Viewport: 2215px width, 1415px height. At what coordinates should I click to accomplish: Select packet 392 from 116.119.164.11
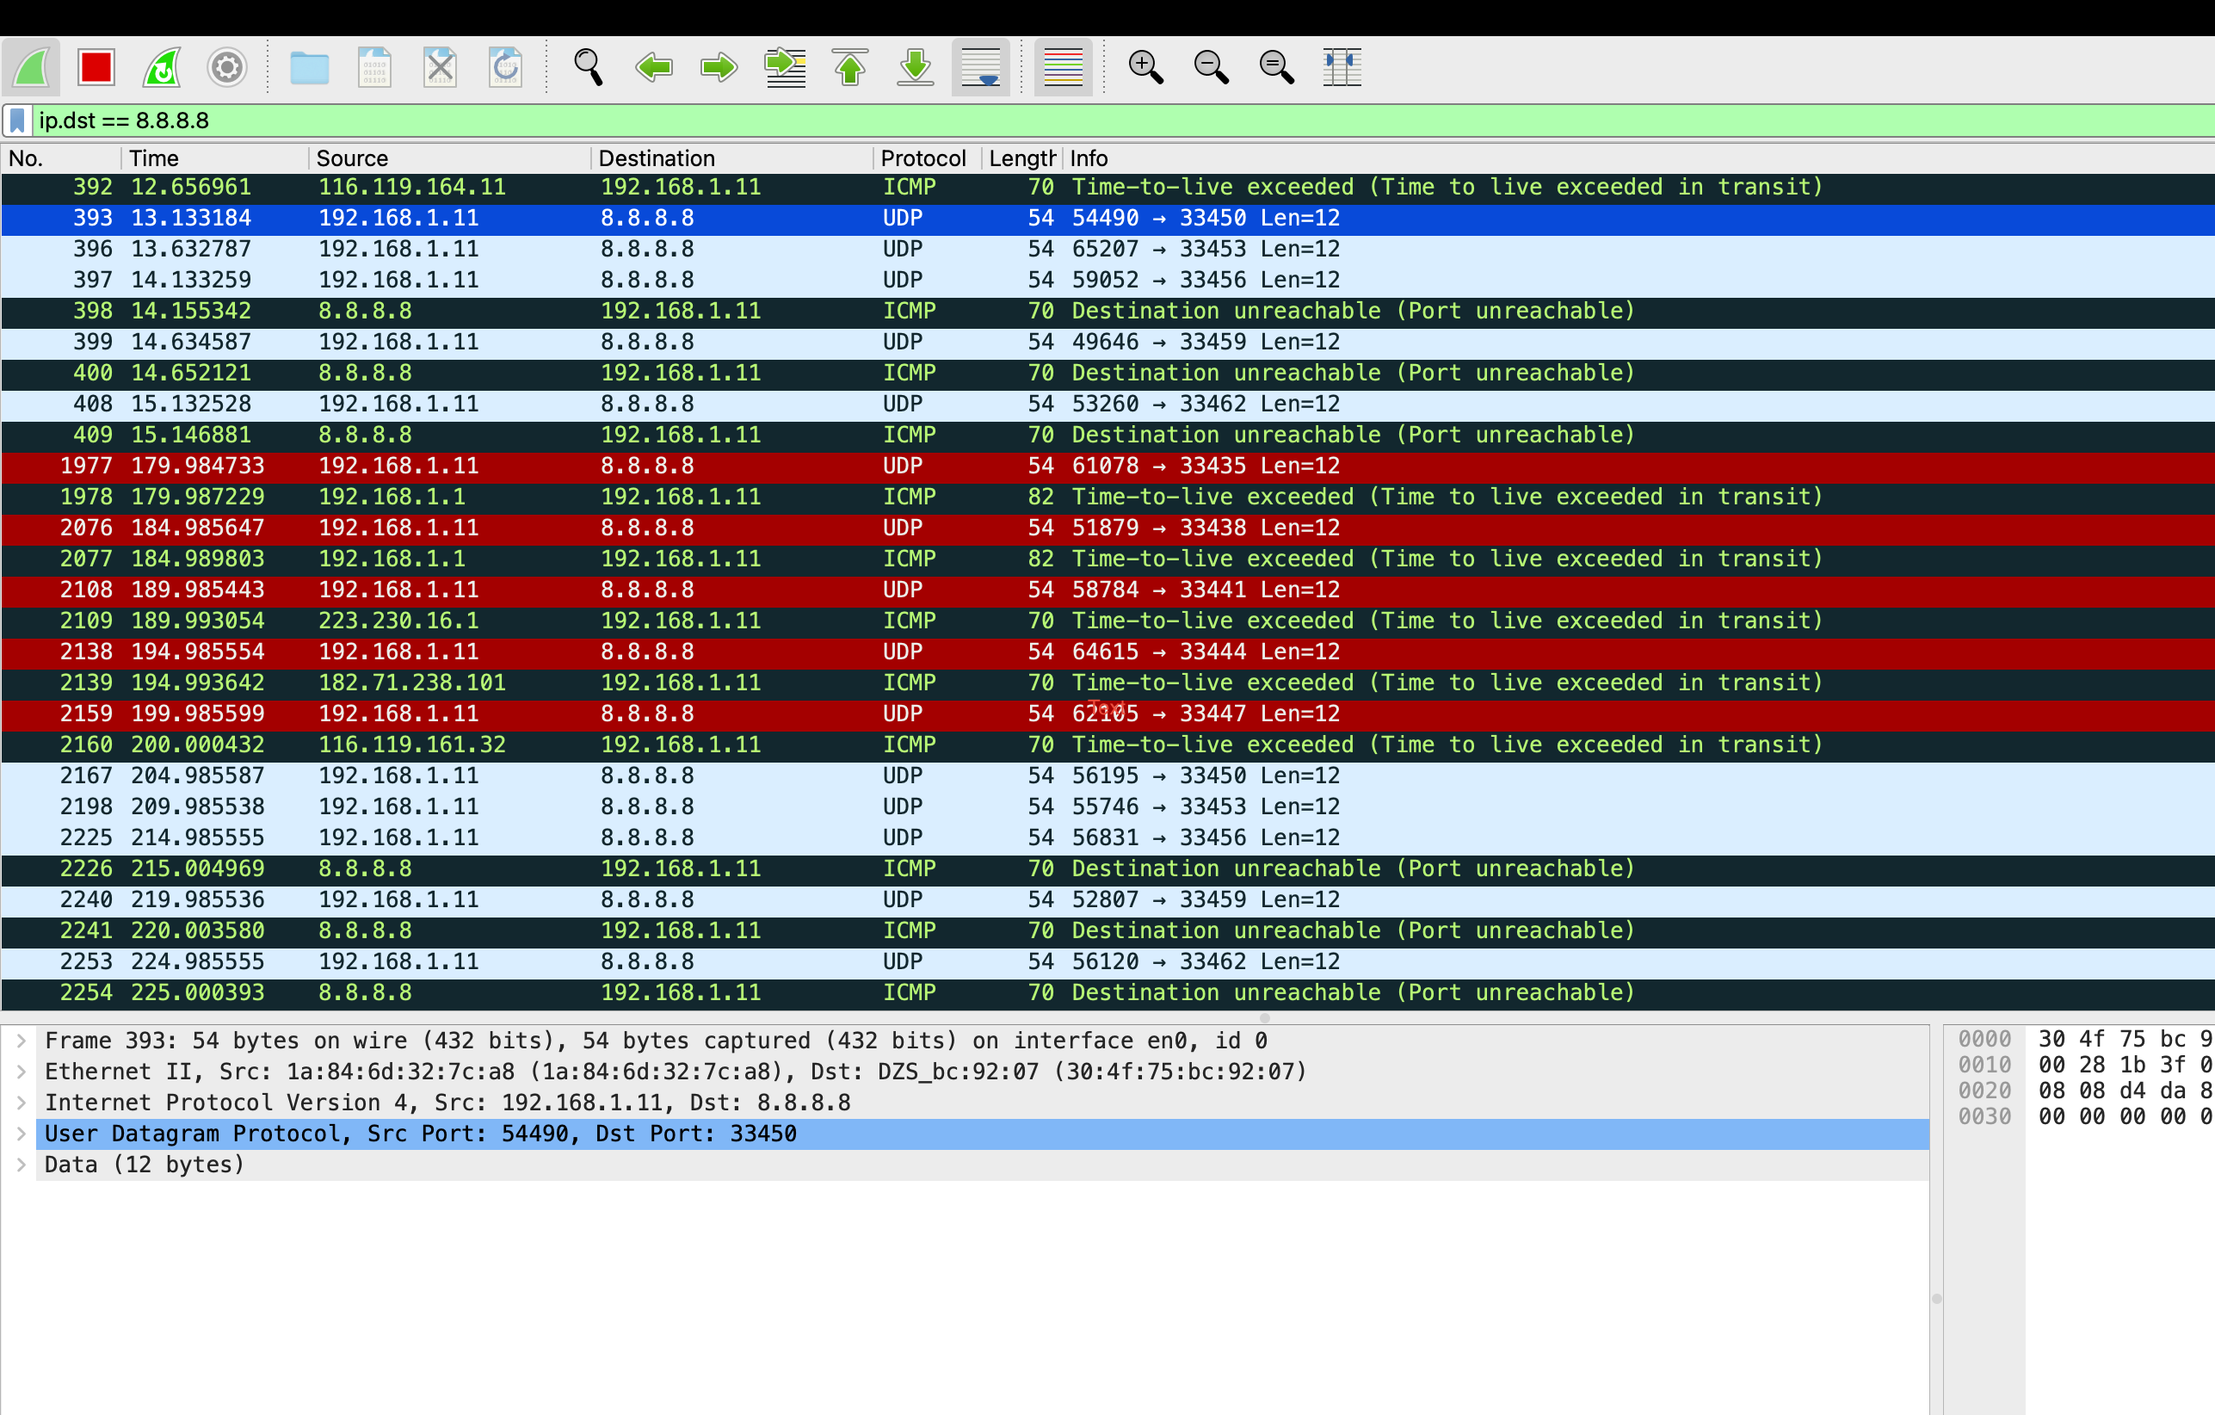pyautogui.click(x=1107, y=187)
